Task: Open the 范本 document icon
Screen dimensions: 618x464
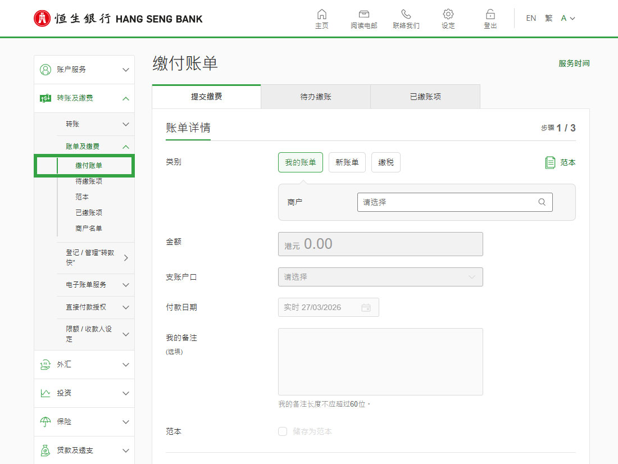Action: (x=550, y=162)
